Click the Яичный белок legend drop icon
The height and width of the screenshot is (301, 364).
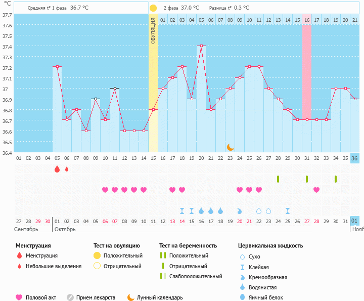242,297
